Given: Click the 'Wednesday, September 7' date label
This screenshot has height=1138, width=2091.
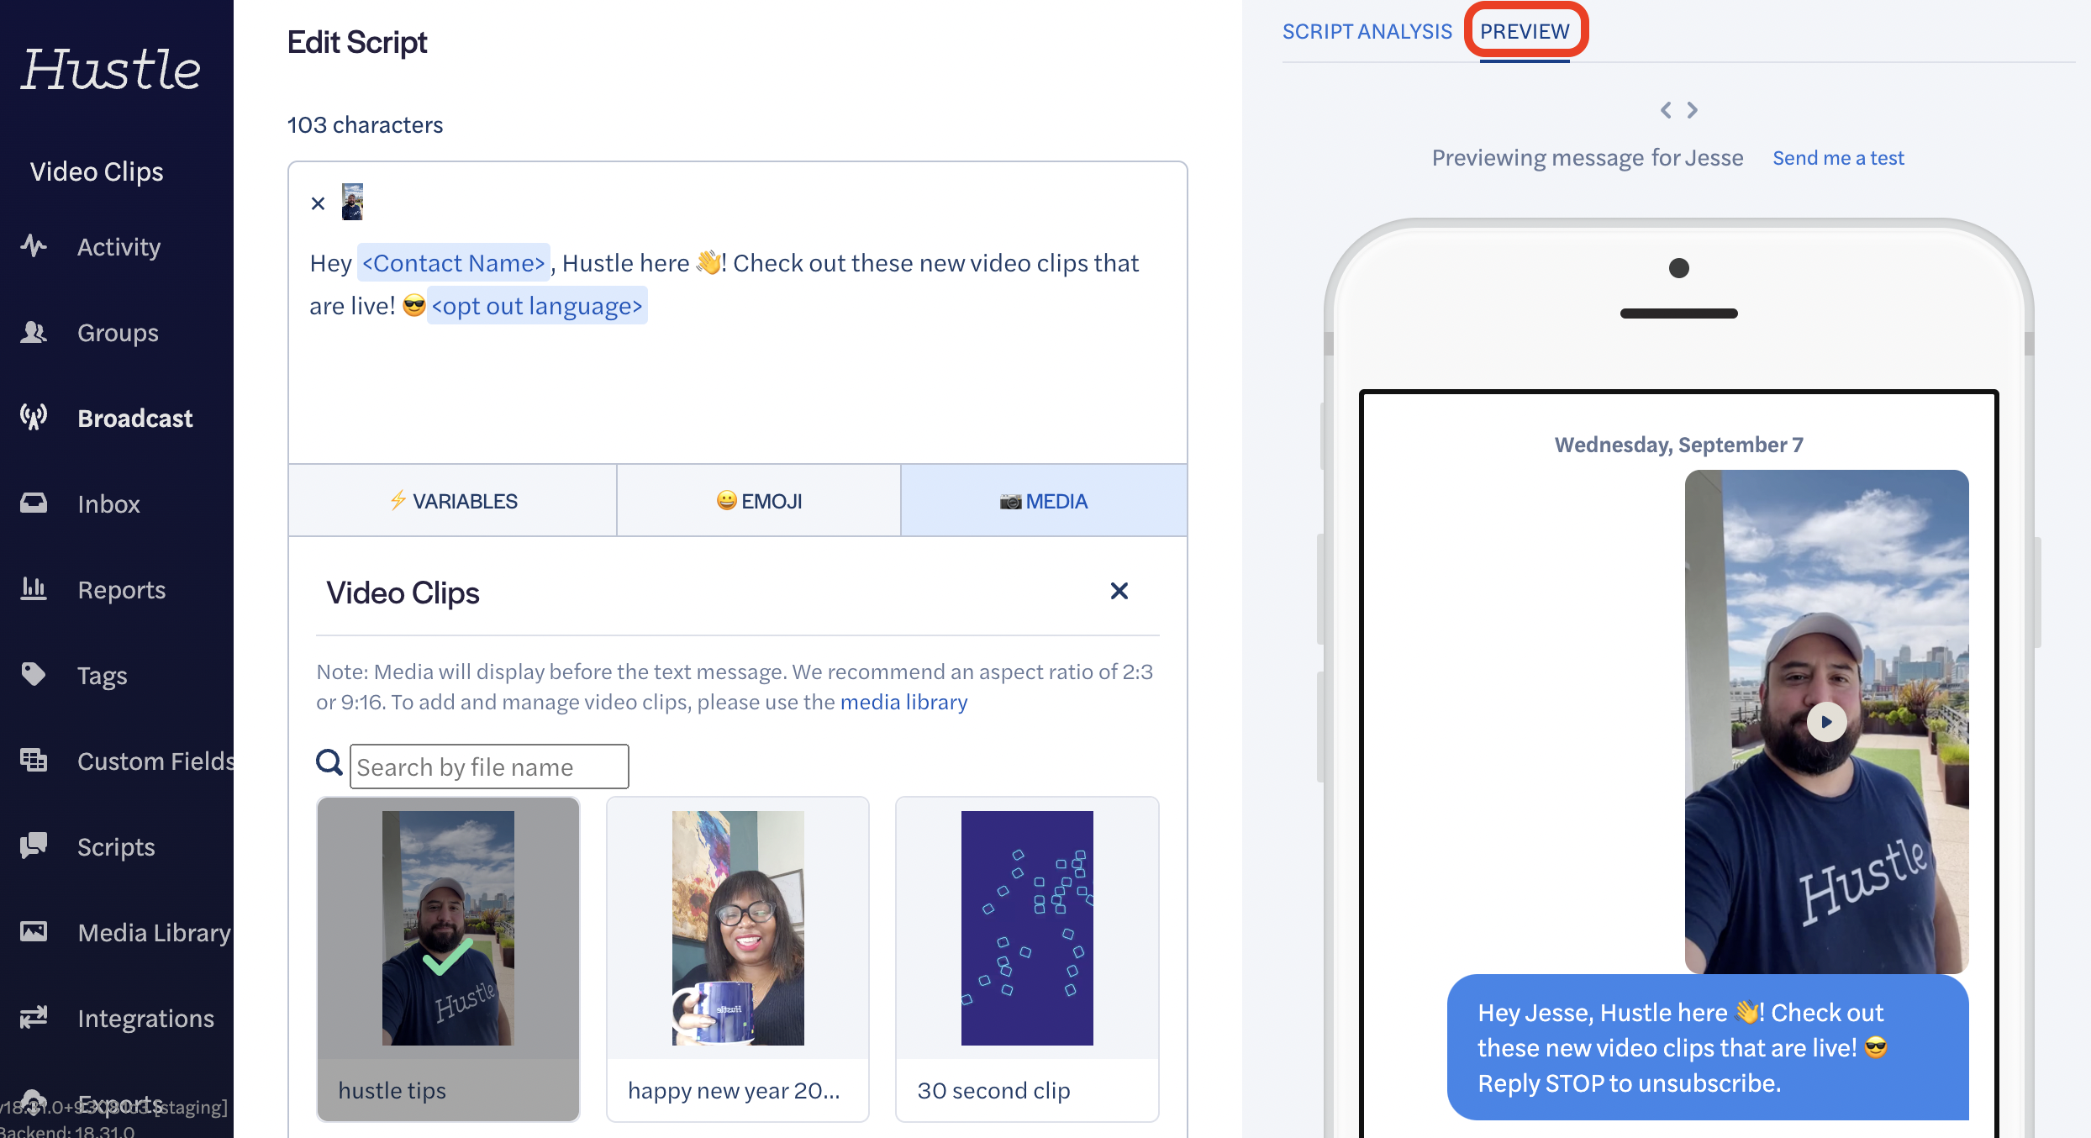Looking at the screenshot, I should (x=1679, y=445).
